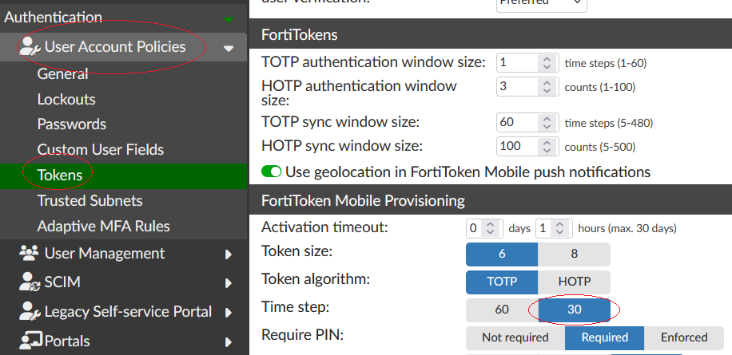Open the Custom User Fields page
The width and height of the screenshot is (732, 355).
tap(101, 150)
